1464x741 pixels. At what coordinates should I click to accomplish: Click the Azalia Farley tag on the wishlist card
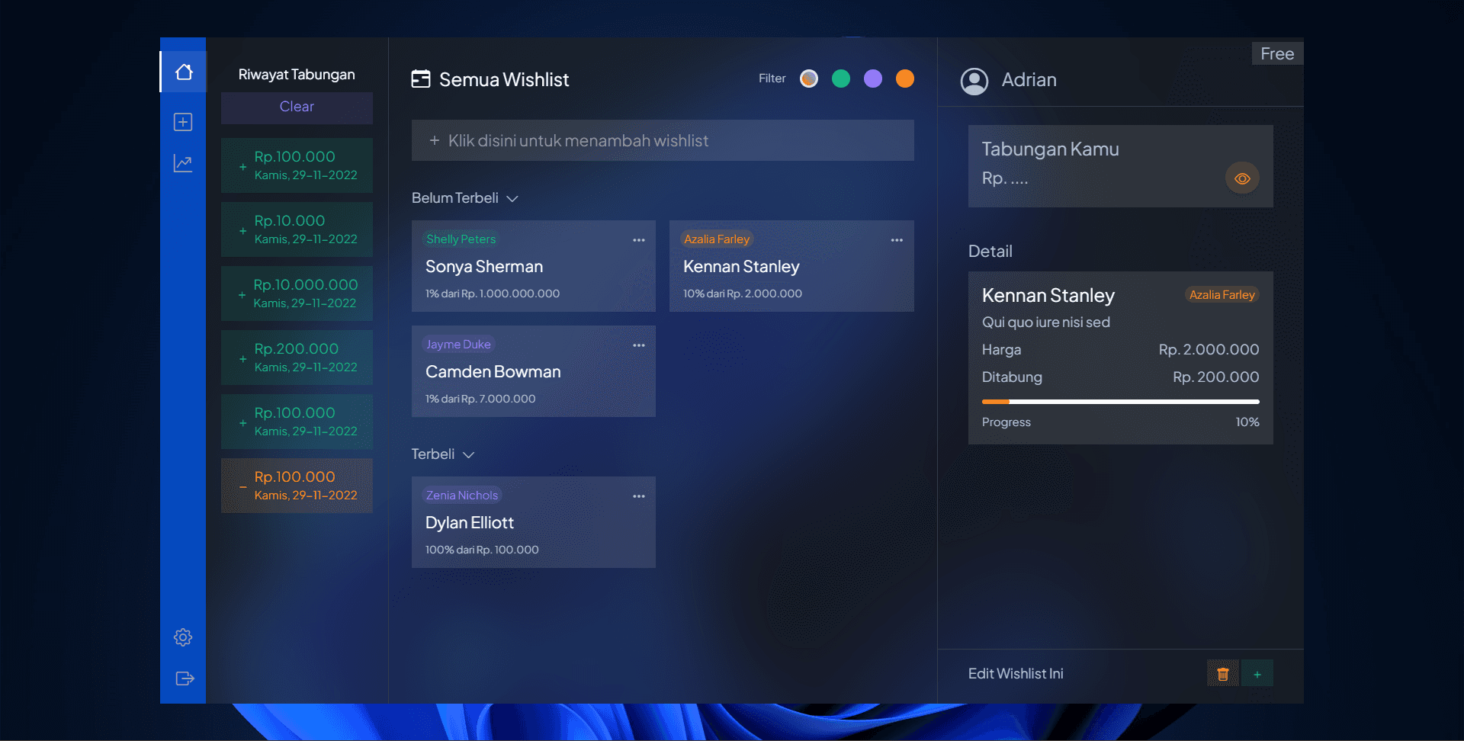pyautogui.click(x=717, y=239)
